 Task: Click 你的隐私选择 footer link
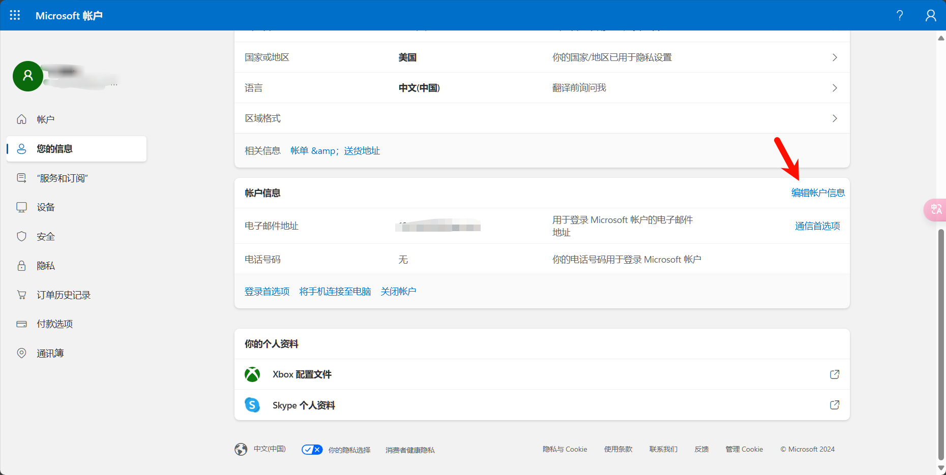point(349,450)
